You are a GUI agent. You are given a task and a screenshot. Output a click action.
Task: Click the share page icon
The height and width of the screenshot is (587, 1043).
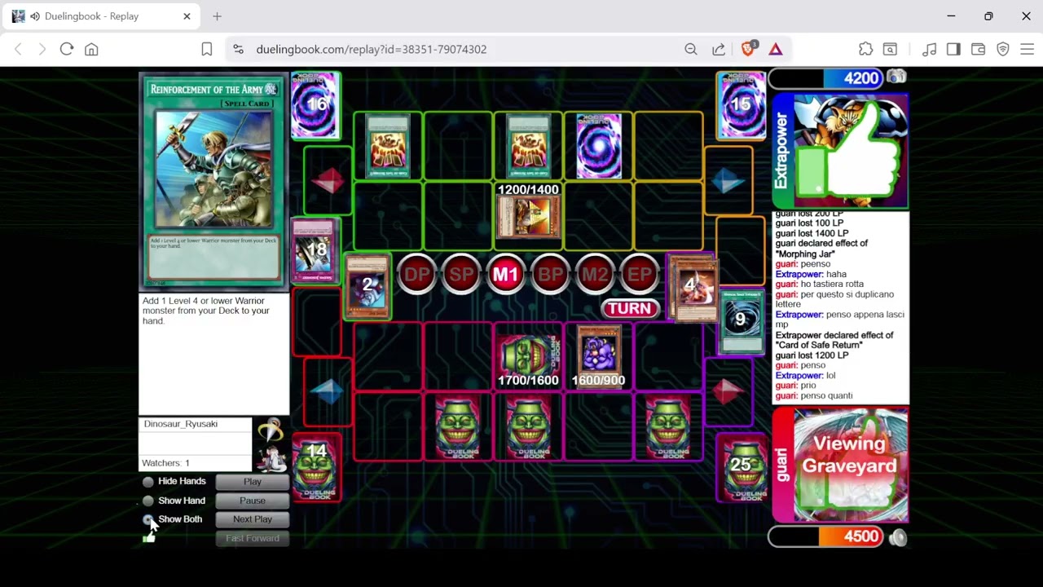click(x=719, y=49)
